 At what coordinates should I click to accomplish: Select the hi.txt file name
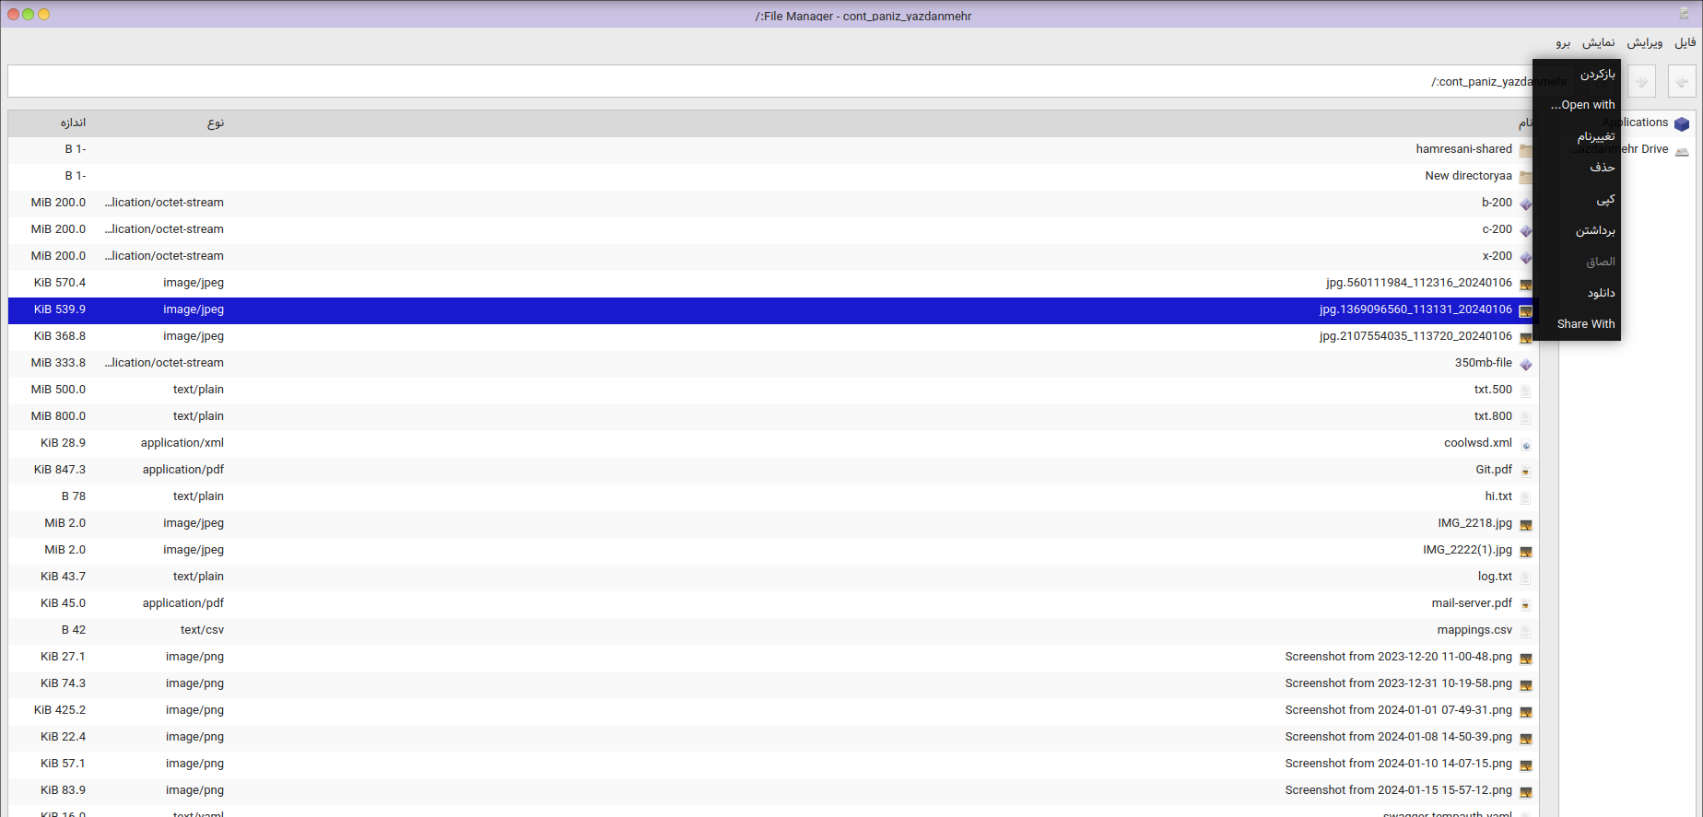pyautogui.click(x=1498, y=496)
